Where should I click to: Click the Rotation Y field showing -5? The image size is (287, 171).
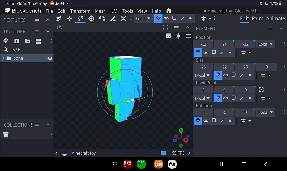(224, 112)
